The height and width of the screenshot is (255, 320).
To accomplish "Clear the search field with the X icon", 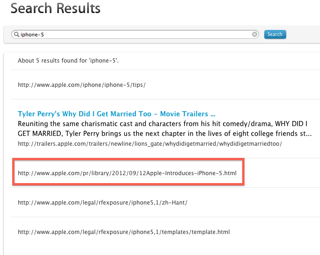I will [254, 34].
